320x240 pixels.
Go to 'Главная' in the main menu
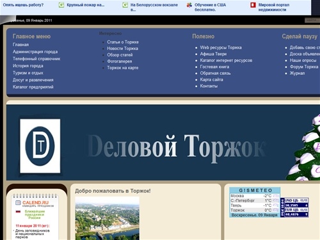point(20,45)
